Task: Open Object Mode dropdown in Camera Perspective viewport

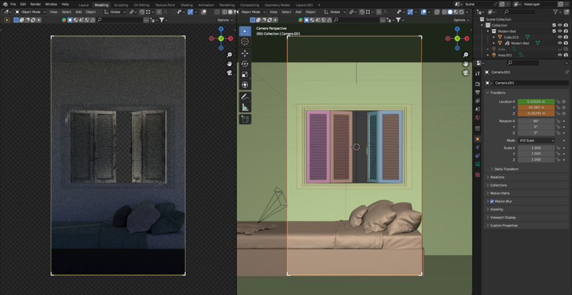Action: pyautogui.click(x=253, y=12)
